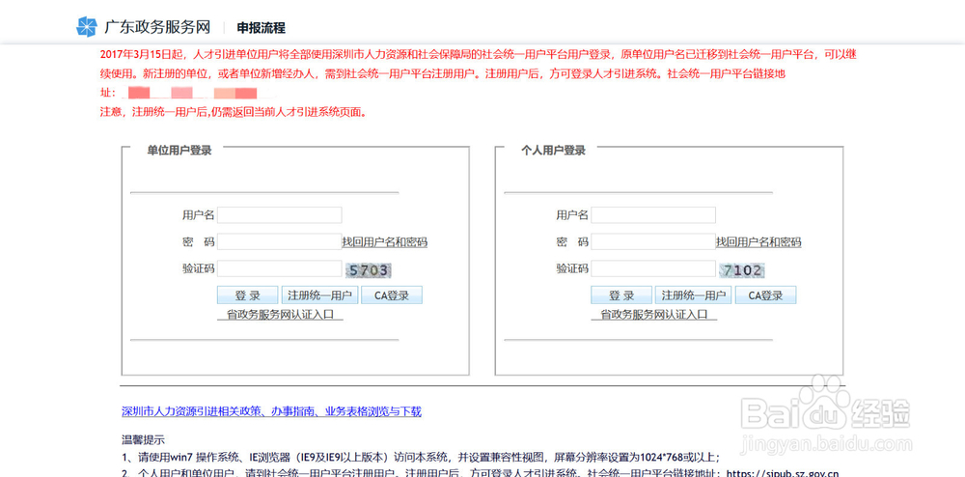This screenshot has width=965, height=477.
Task: Click the 温馨提示 heading text
Action: (x=144, y=440)
